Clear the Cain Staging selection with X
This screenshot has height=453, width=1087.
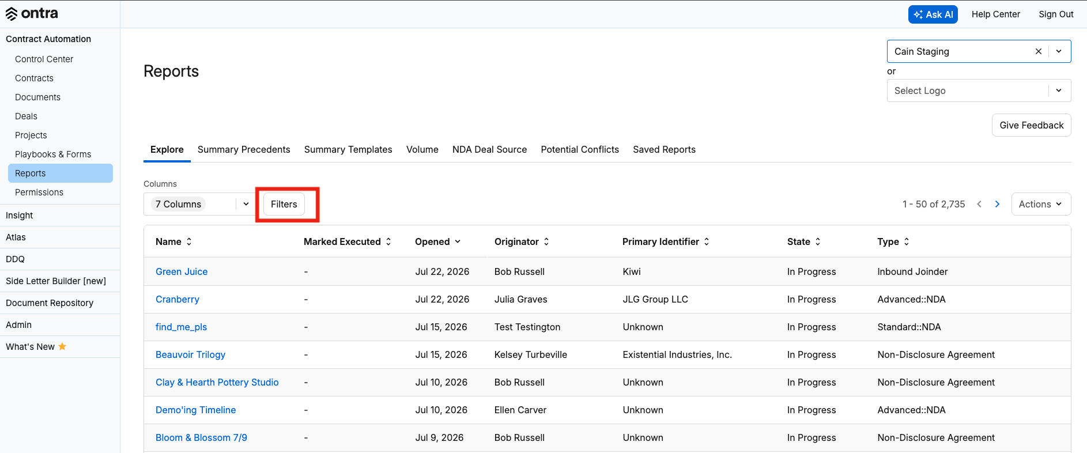pyautogui.click(x=1038, y=51)
